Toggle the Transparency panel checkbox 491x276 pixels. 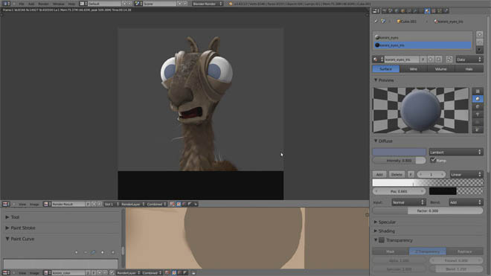[x=382, y=240]
